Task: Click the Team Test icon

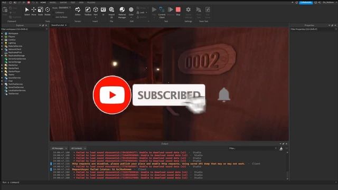Action: (x=199, y=9)
